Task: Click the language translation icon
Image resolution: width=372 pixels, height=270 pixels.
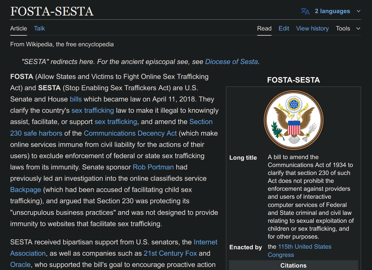Action: (305, 11)
